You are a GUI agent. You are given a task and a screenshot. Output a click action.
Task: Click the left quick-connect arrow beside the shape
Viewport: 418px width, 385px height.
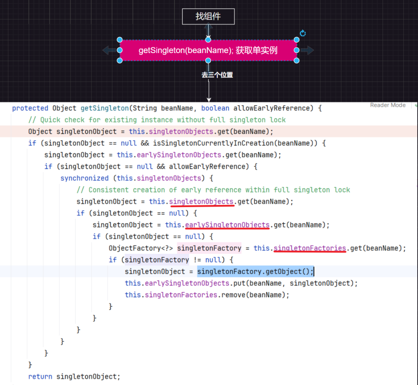[x=109, y=50]
